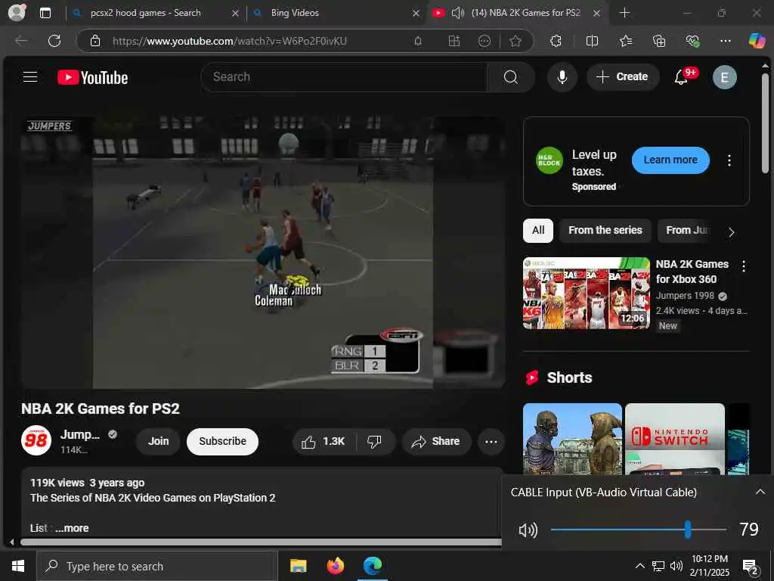Like the video with thumbs up
774x581 pixels.
(324, 442)
